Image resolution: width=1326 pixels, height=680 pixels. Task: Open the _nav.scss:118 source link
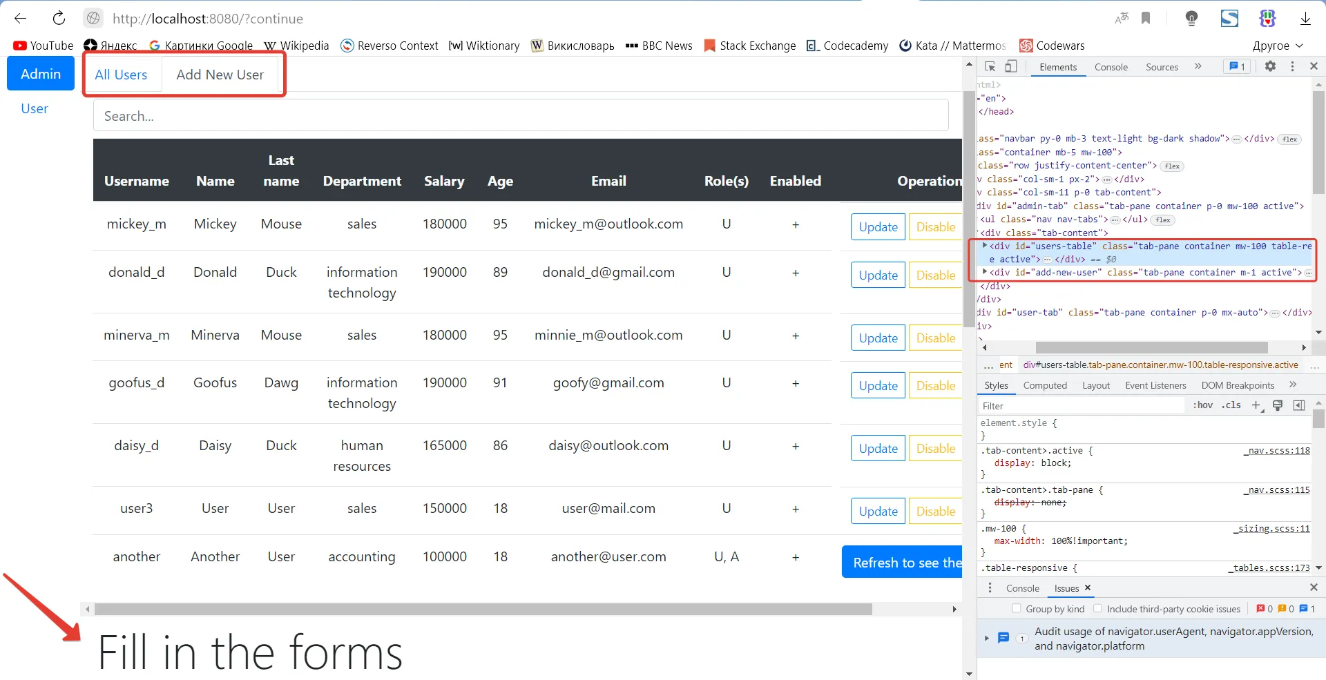point(1276,451)
